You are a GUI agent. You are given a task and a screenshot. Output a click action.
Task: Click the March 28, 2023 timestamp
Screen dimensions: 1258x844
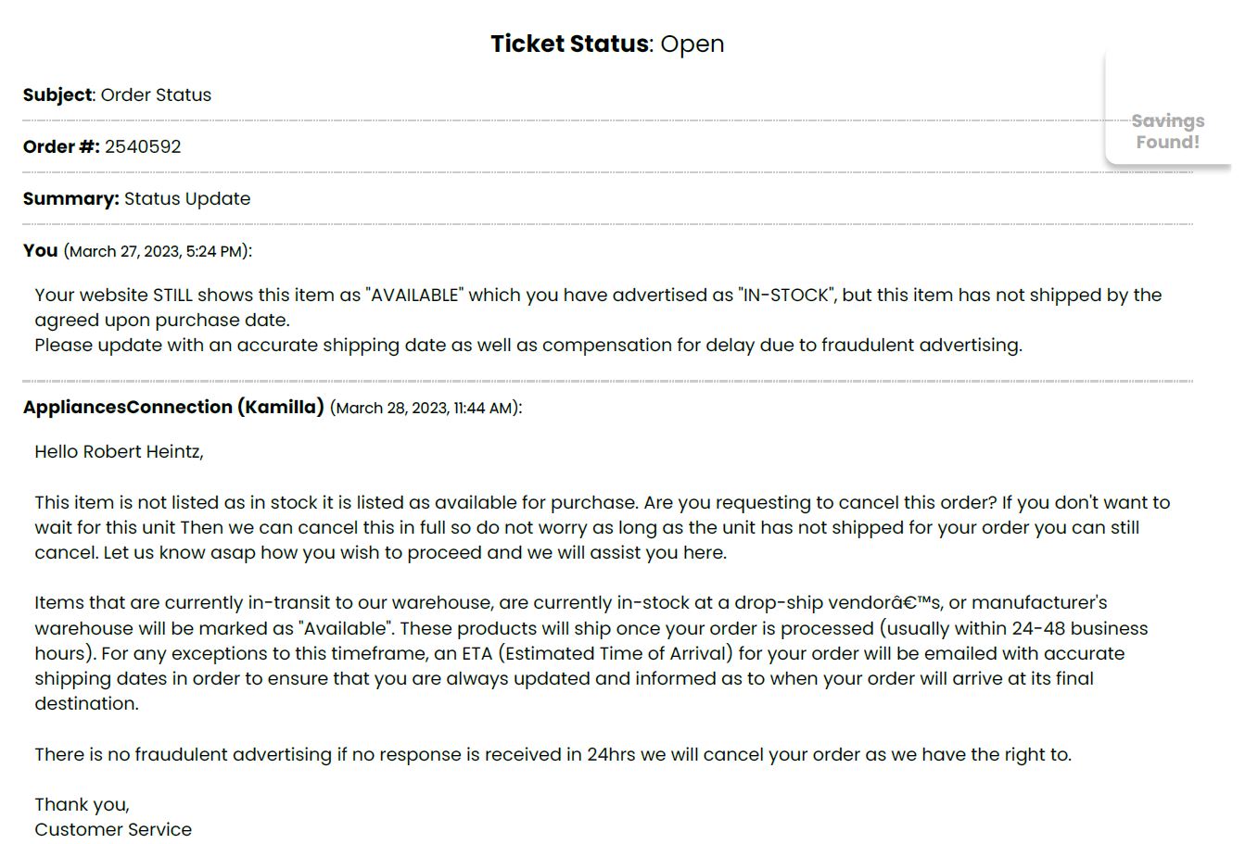click(x=426, y=408)
